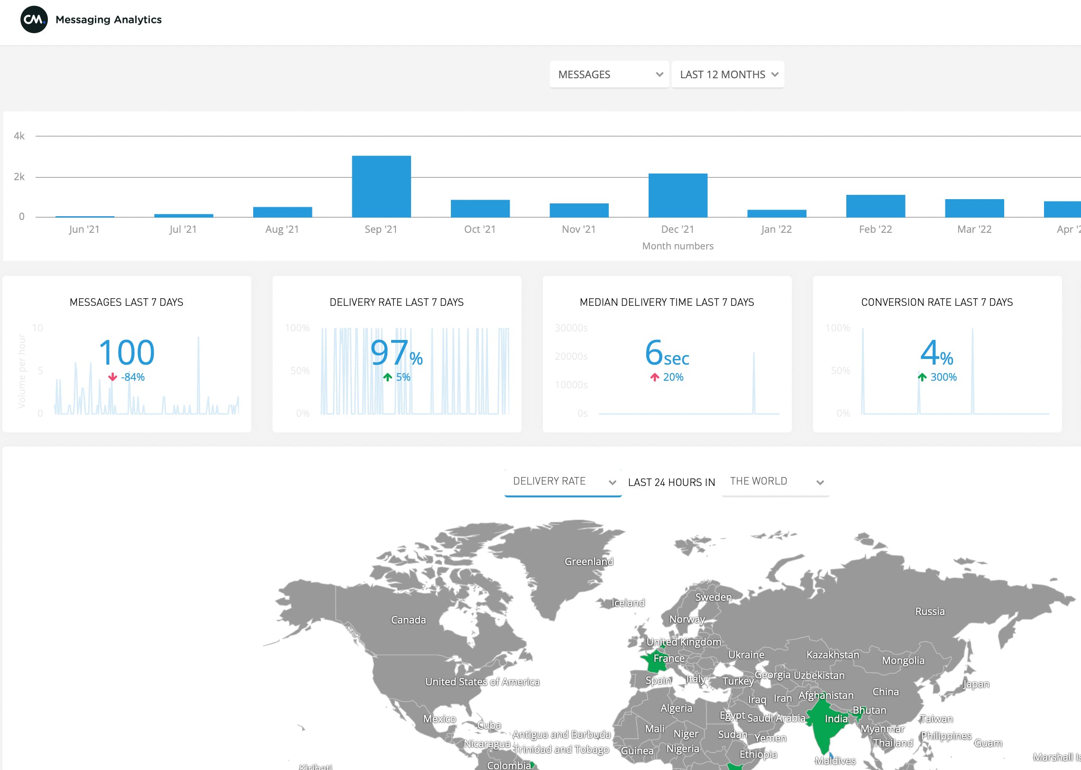Expand the DELIVERY RATE map dropdown
The height and width of the screenshot is (770, 1081).
click(x=563, y=482)
